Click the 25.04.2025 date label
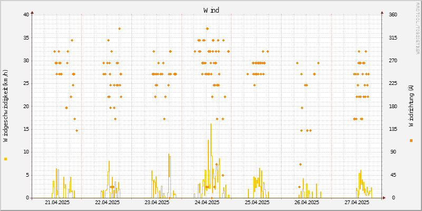The width and height of the screenshot is (422, 211). (x=257, y=203)
